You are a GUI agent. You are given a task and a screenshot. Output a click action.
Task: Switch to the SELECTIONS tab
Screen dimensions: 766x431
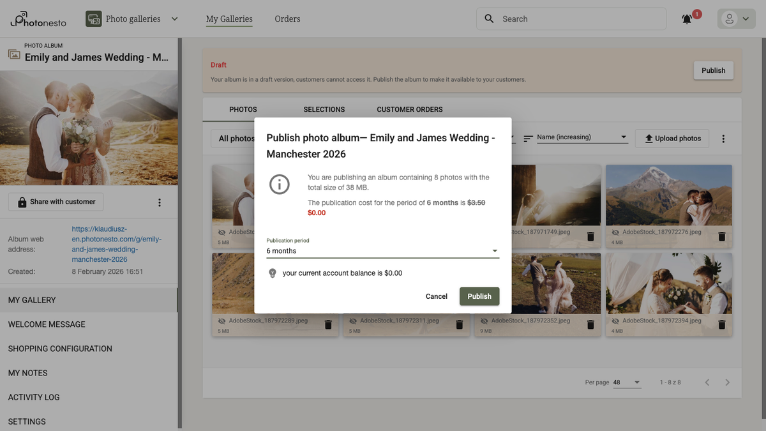coord(324,109)
